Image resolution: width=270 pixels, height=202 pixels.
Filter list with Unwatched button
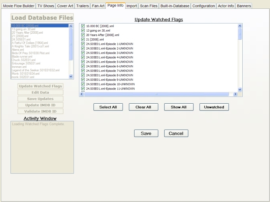coord(214,107)
